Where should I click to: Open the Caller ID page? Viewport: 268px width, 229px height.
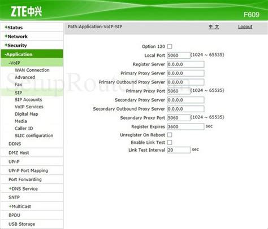[x=24, y=129]
